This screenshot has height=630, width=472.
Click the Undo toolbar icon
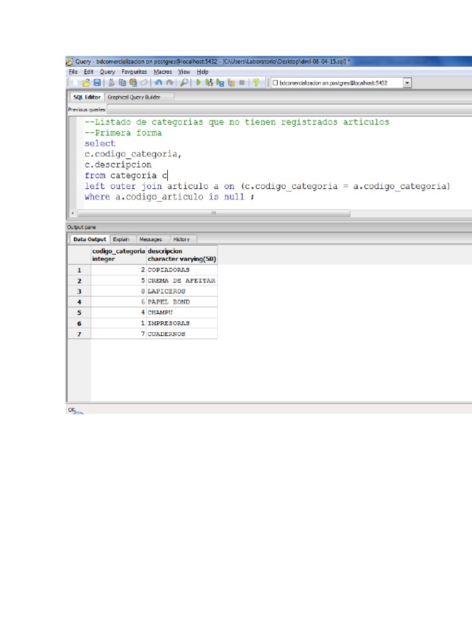tap(159, 82)
